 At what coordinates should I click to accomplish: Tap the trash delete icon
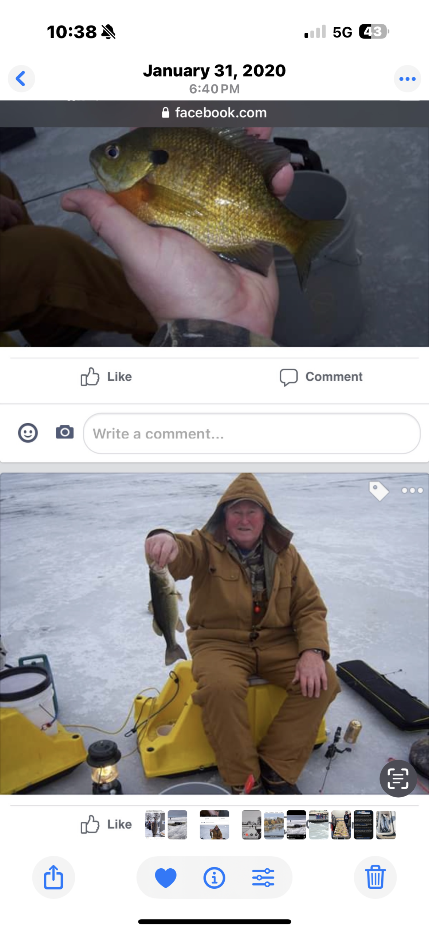coord(375,877)
